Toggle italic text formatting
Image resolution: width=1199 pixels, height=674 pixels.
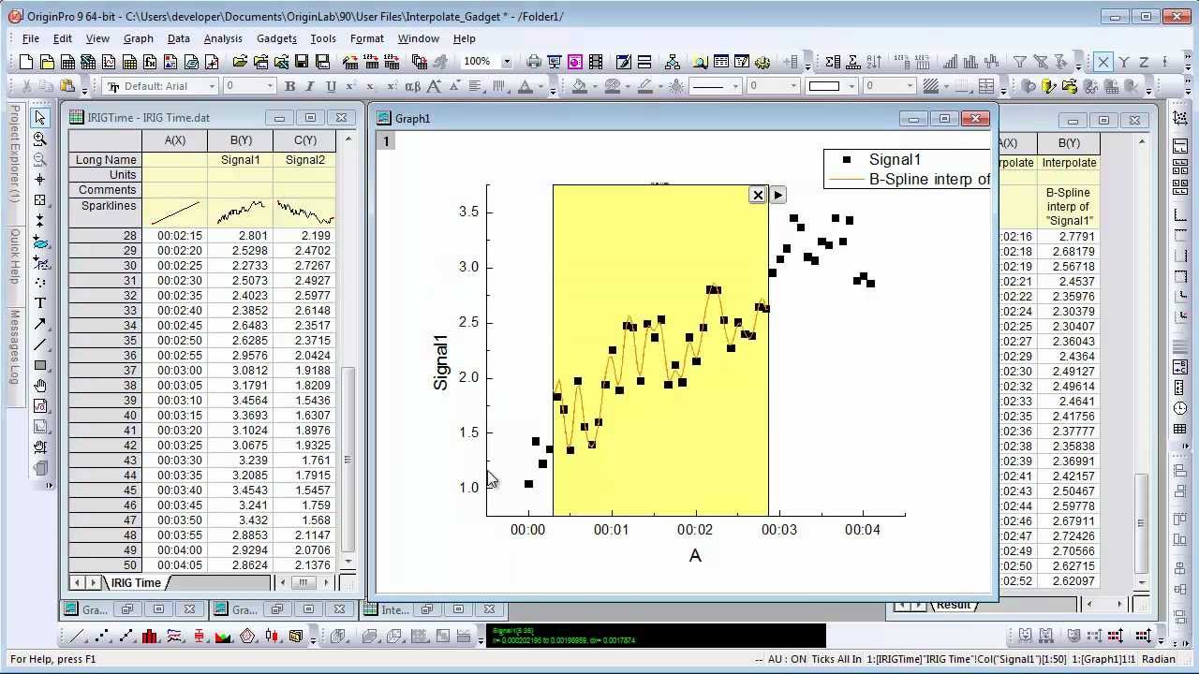(x=310, y=86)
